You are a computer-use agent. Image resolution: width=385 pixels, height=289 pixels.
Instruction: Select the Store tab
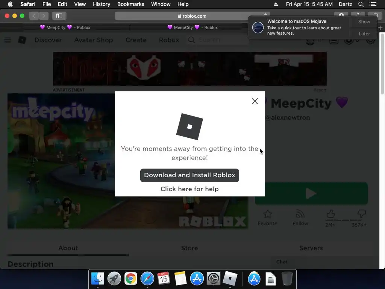(x=189, y=248)
